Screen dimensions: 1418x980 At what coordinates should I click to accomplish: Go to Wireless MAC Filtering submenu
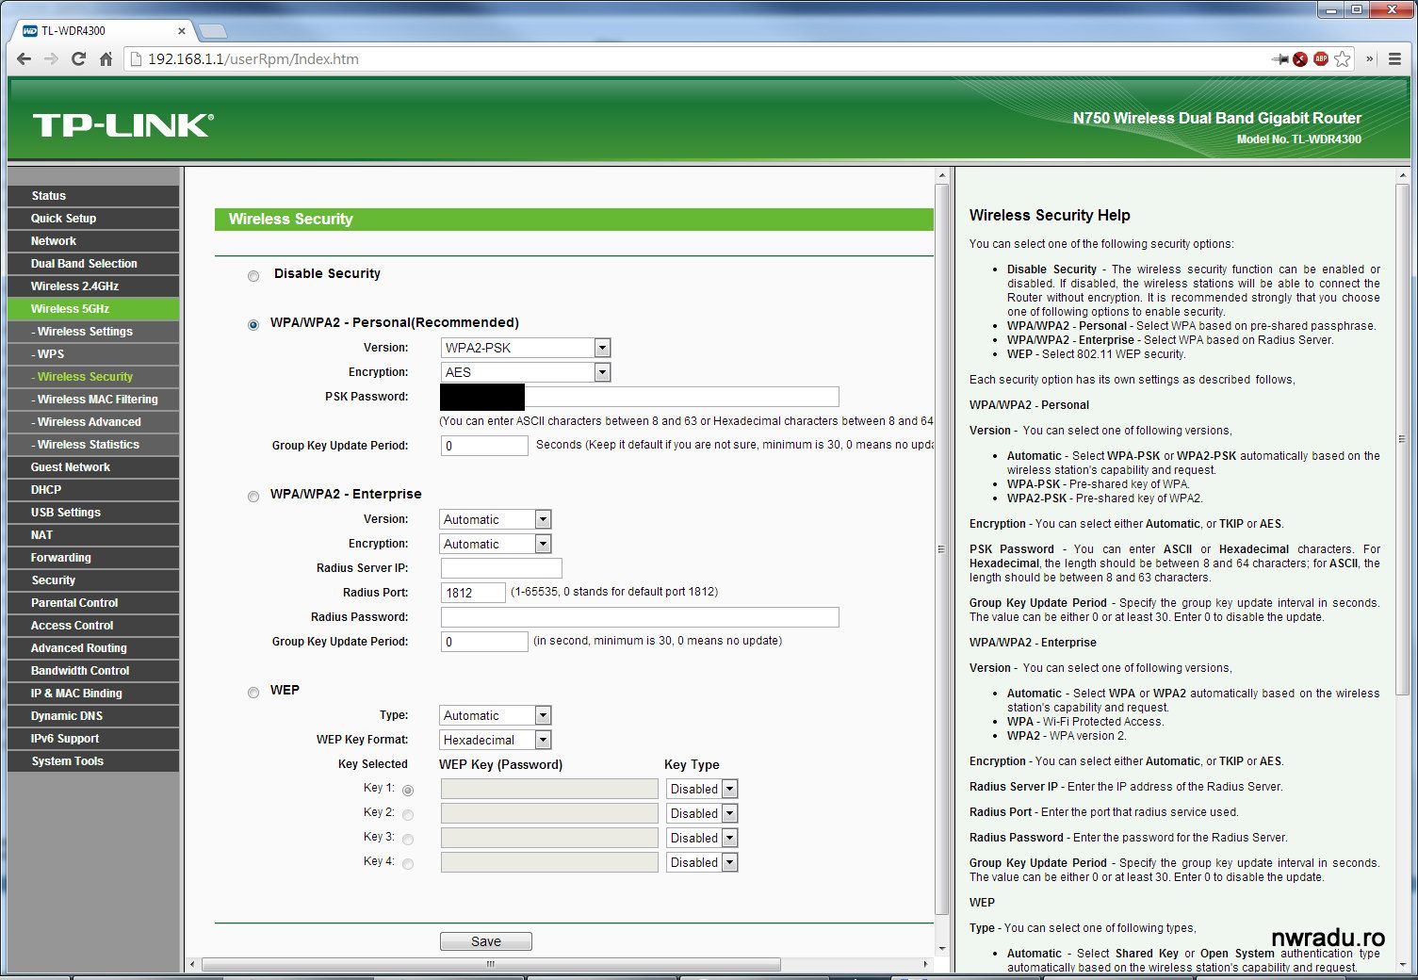tap(97, 400)
